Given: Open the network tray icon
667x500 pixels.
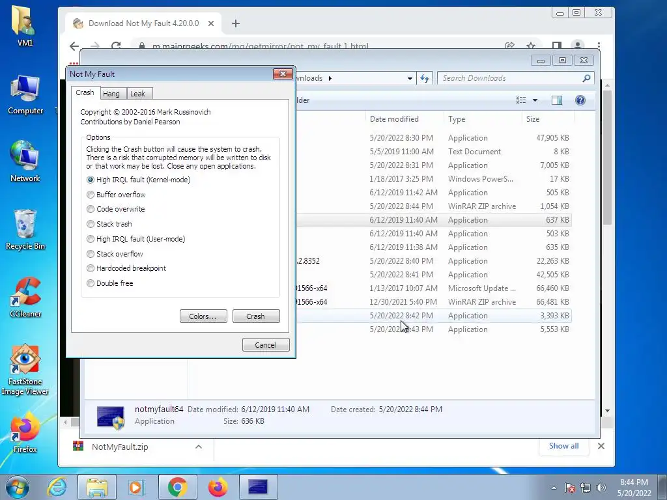Looking at the screenshot, I should (x=586, y=488).
